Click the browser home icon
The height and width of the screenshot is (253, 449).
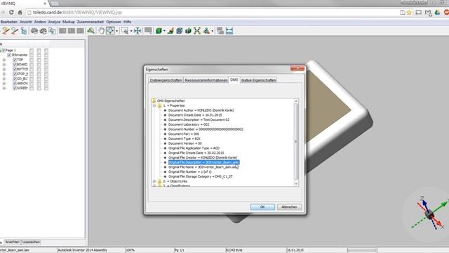pos(20,13)
